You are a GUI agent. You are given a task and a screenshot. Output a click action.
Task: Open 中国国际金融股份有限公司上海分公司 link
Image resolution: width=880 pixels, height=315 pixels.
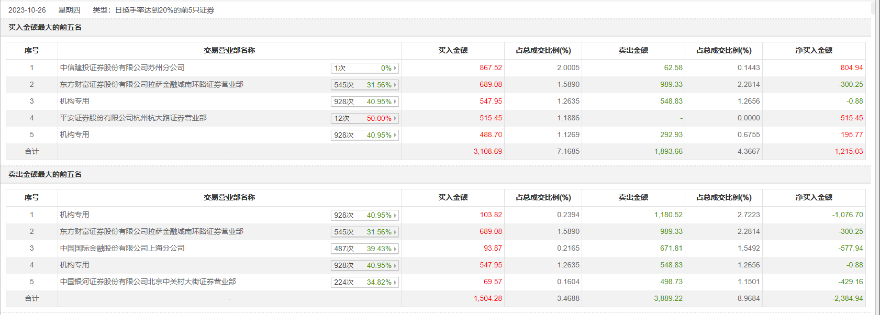[122, 248]
